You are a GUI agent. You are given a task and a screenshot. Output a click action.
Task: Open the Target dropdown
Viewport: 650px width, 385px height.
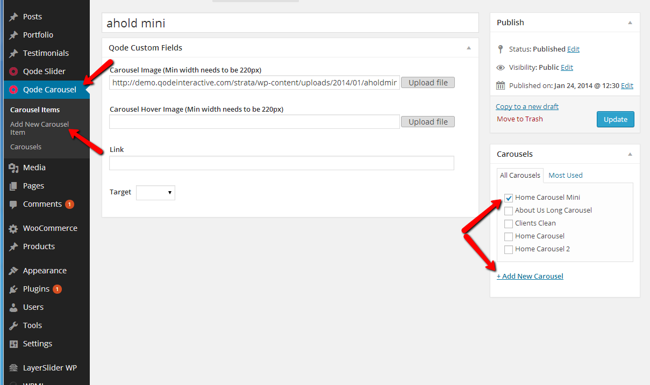pyautogui.click(x=155, y=192)
